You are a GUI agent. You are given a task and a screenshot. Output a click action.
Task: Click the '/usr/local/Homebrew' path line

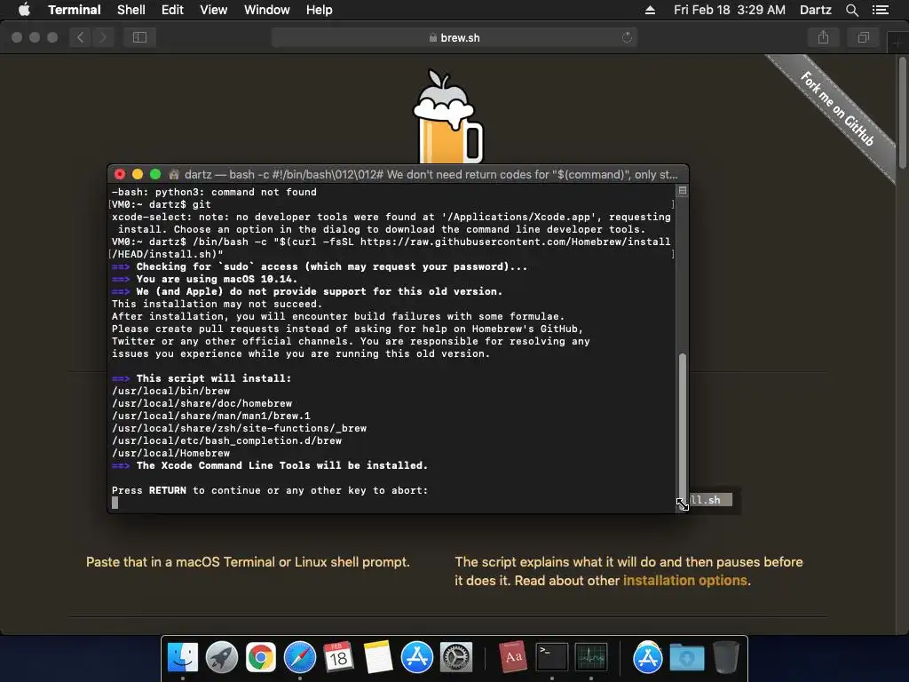170,453
